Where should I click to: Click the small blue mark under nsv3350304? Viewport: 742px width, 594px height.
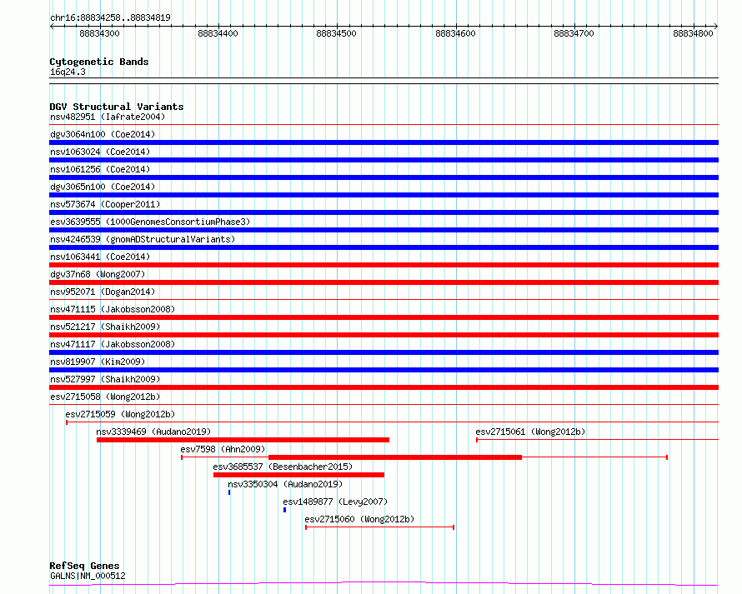[x=229, y=492]
